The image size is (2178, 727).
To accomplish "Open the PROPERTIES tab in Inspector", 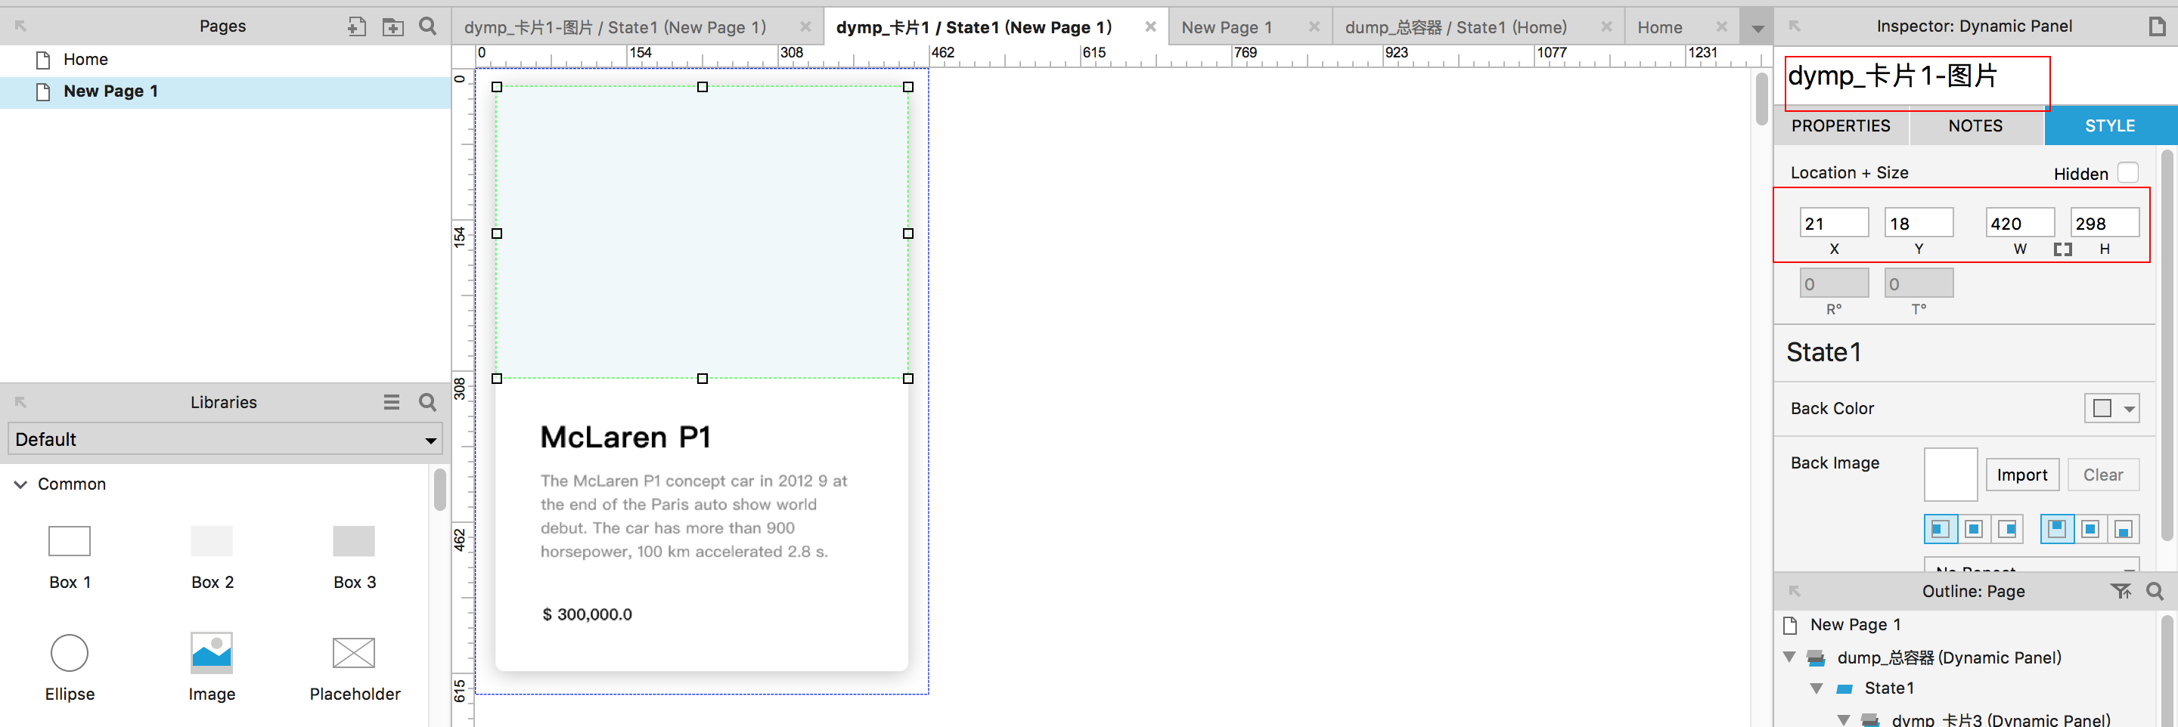I will [1841, 126].
